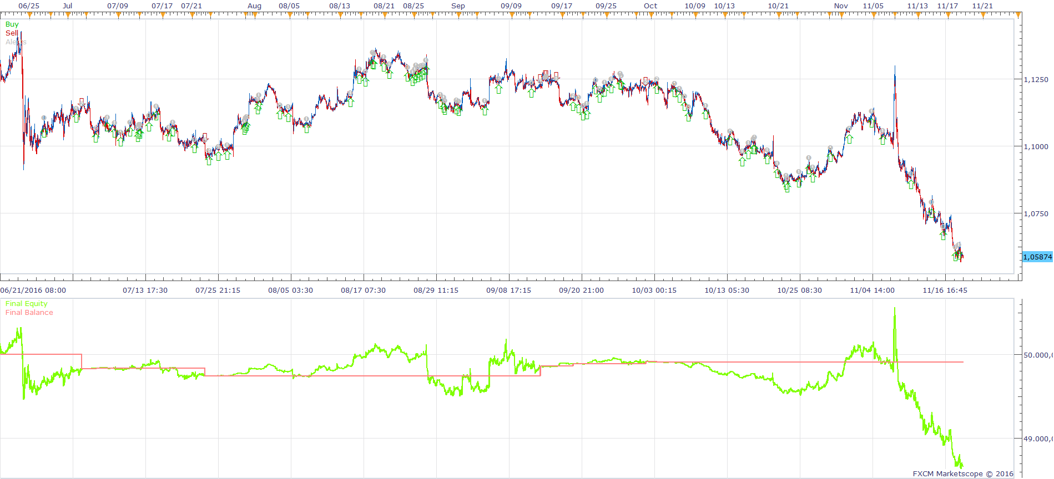
Task: Click the 10/09 date on top axis
Action: 695,6
